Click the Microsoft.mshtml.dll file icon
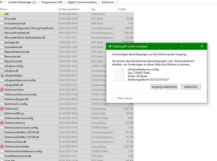217x161 pixels. (x=2, y=33)
